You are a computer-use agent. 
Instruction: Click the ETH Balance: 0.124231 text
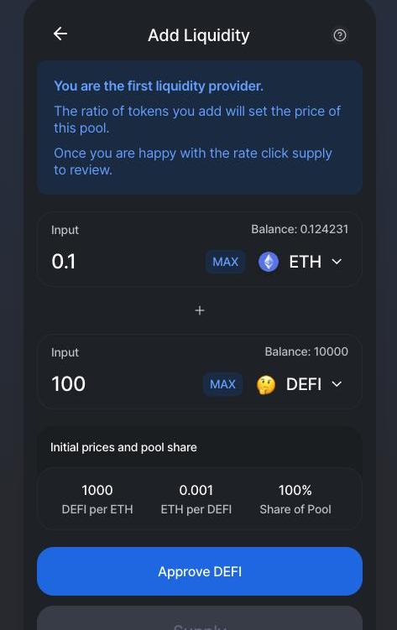[300, 229]
